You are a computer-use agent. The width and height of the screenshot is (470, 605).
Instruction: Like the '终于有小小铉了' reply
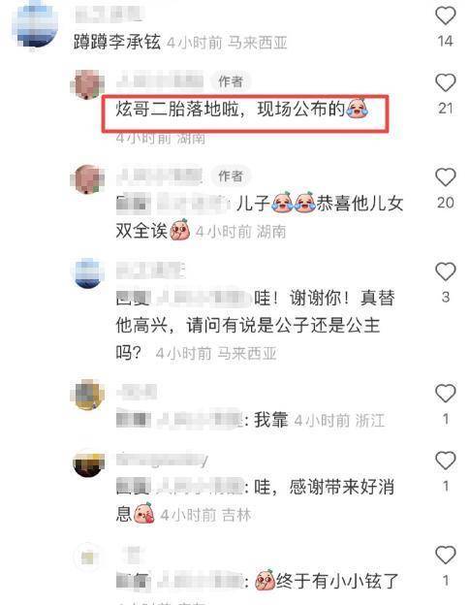[446, 555]
